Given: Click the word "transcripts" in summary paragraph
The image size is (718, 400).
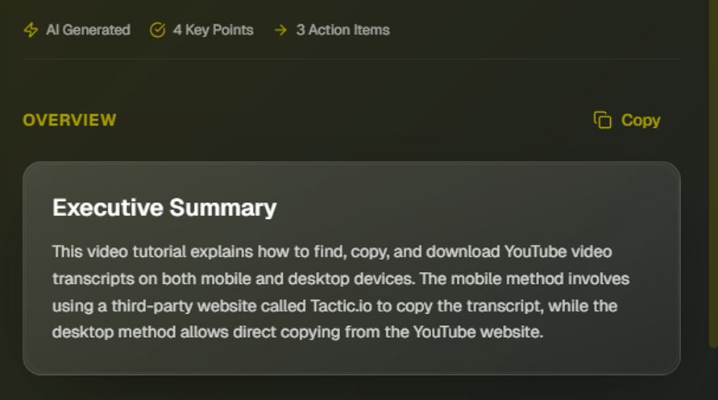Looking at the screenshot, I should pos(90,278).
